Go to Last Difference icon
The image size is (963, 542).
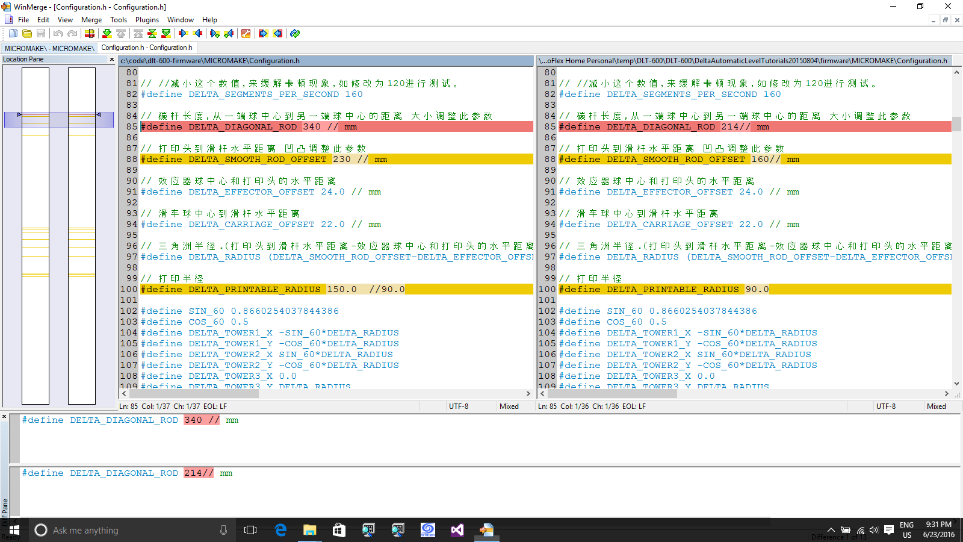click(x=166, y=34)
